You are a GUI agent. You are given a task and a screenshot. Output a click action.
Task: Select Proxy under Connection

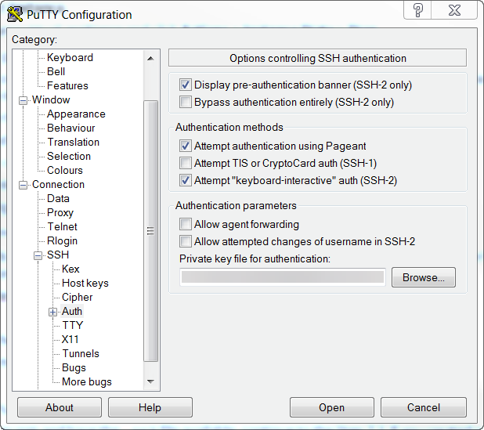click(60, 213)
